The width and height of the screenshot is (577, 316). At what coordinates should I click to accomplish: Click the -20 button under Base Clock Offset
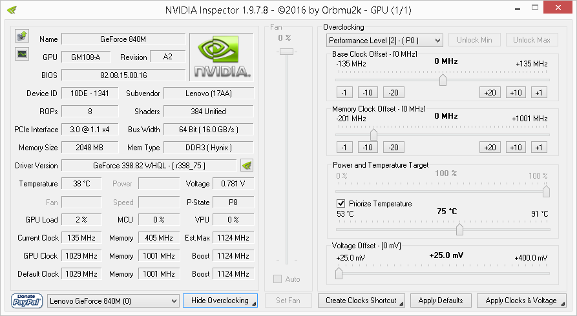[393, 93]
